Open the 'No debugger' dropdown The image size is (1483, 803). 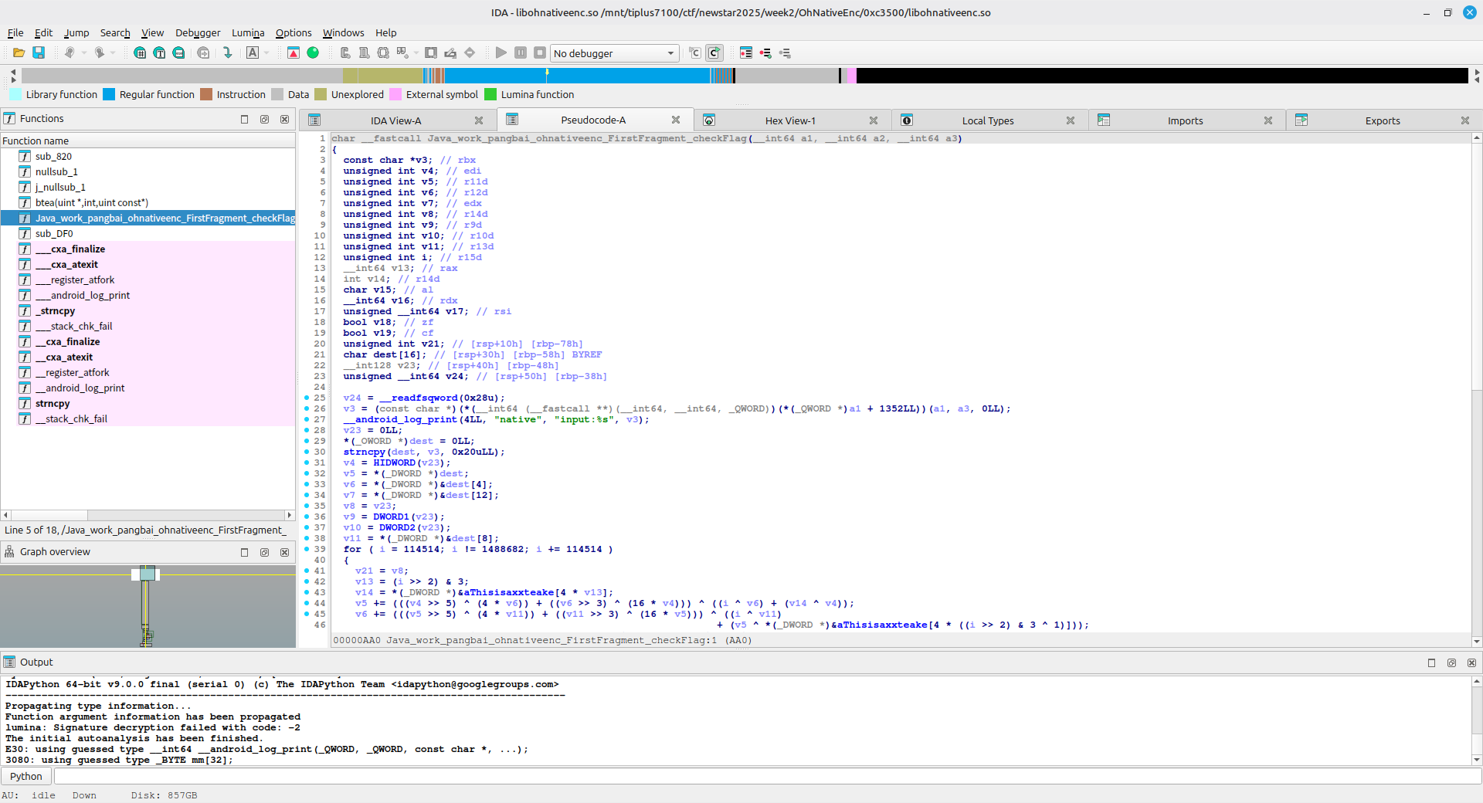tap(614, 53)
